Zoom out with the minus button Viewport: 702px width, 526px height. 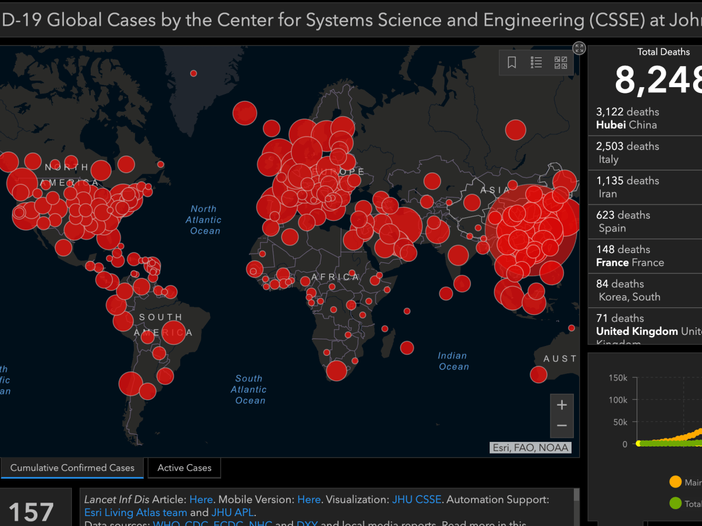562,426
